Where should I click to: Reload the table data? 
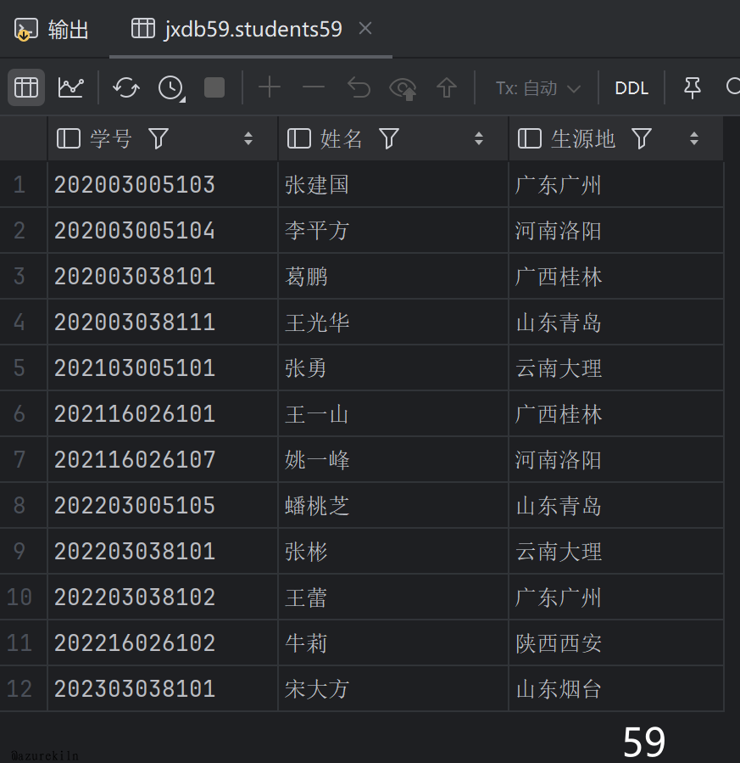126,87
